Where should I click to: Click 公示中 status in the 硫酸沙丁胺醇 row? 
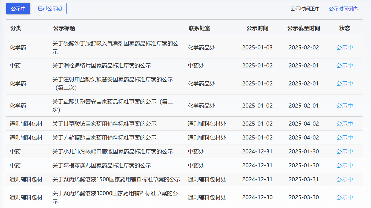coord(344,47)
